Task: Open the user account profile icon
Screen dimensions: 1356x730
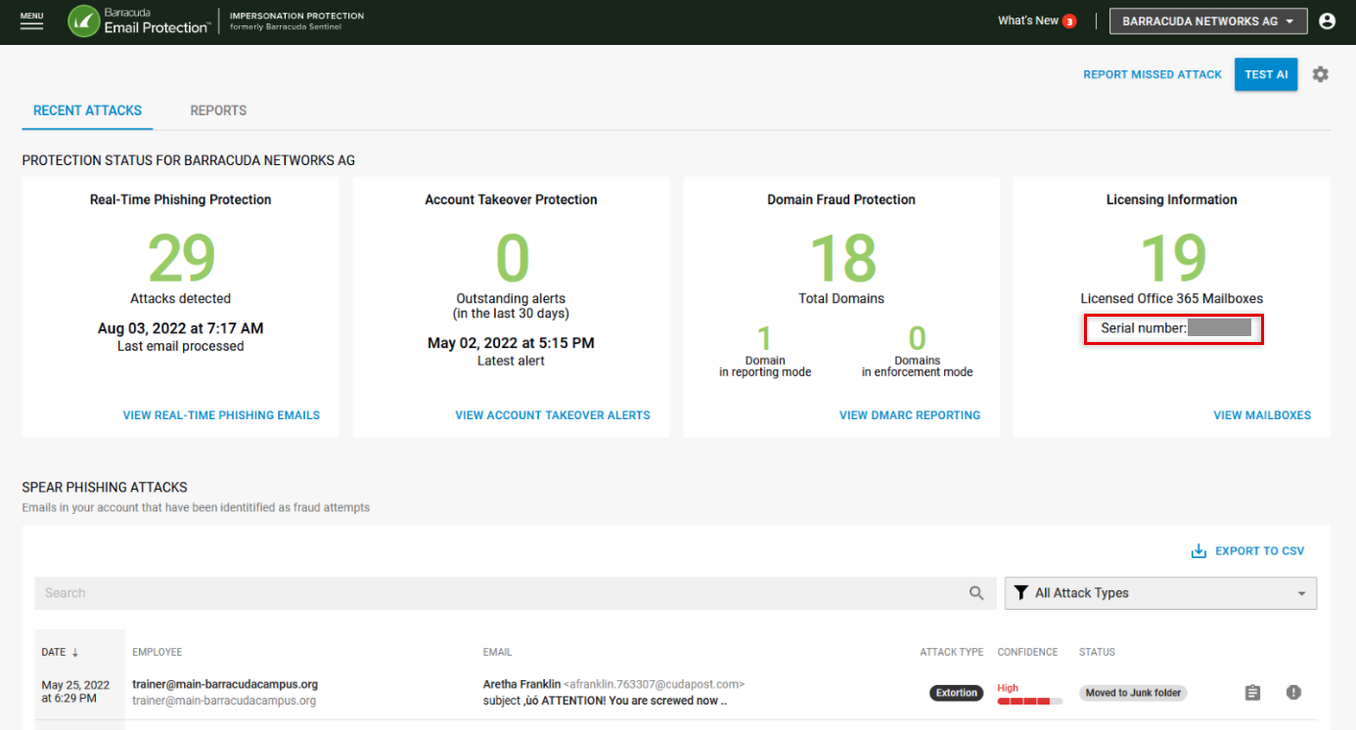Action: pyautogui.click(x=1327, y=21)
